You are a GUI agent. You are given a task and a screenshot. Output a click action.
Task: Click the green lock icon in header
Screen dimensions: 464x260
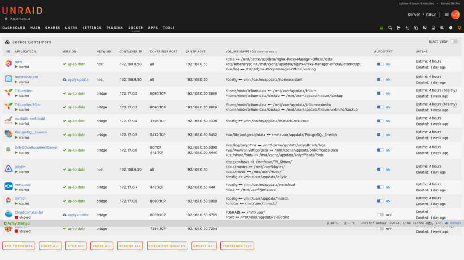pos(381,28)
